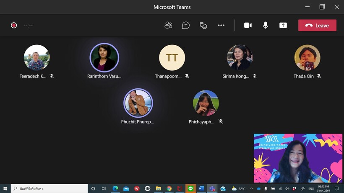The height and width of the screenshot is (193, 344).
Task: Open the LINE app in the taskbar
Action: [190, 189]
